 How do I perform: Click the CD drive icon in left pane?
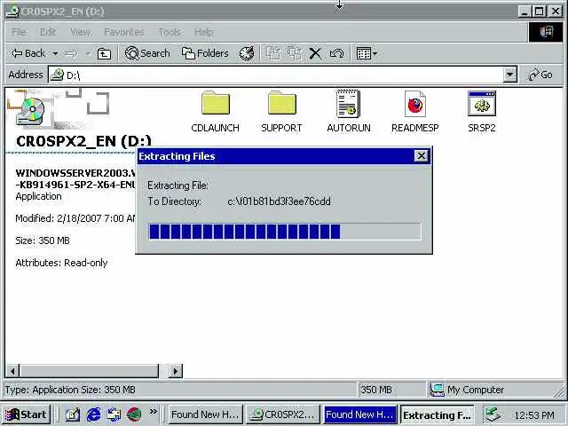[31, 112]
